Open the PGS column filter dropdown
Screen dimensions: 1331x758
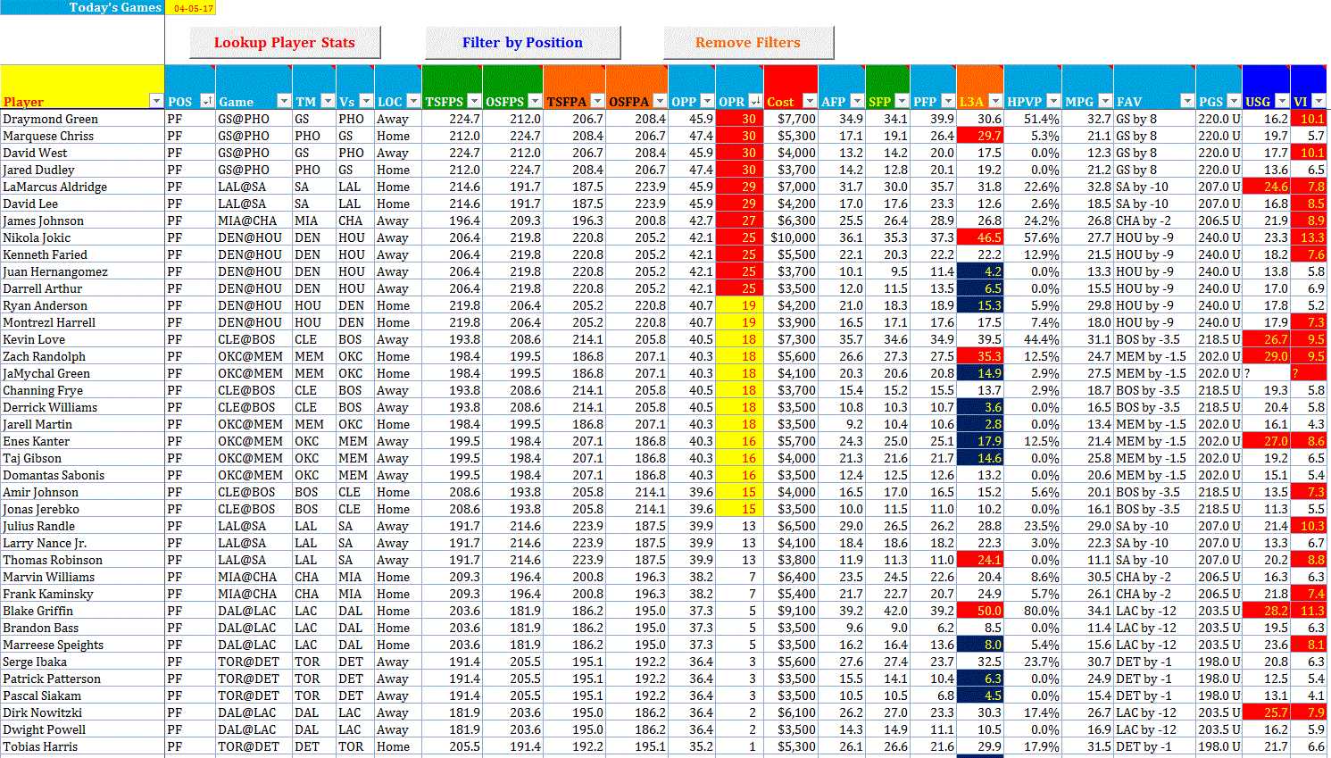click(1234, 101)
